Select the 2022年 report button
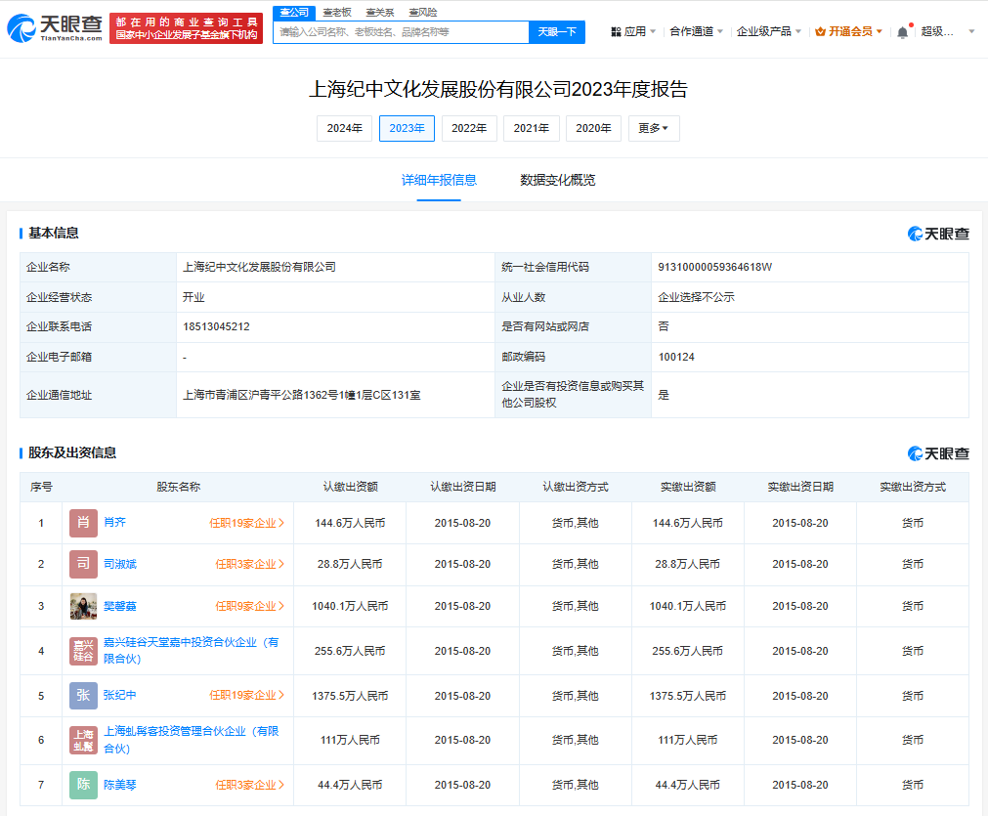This screenshot has height=816, width=988. coord(469,129)
